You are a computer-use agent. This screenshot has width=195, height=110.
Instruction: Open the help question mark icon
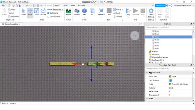(167, 5)
